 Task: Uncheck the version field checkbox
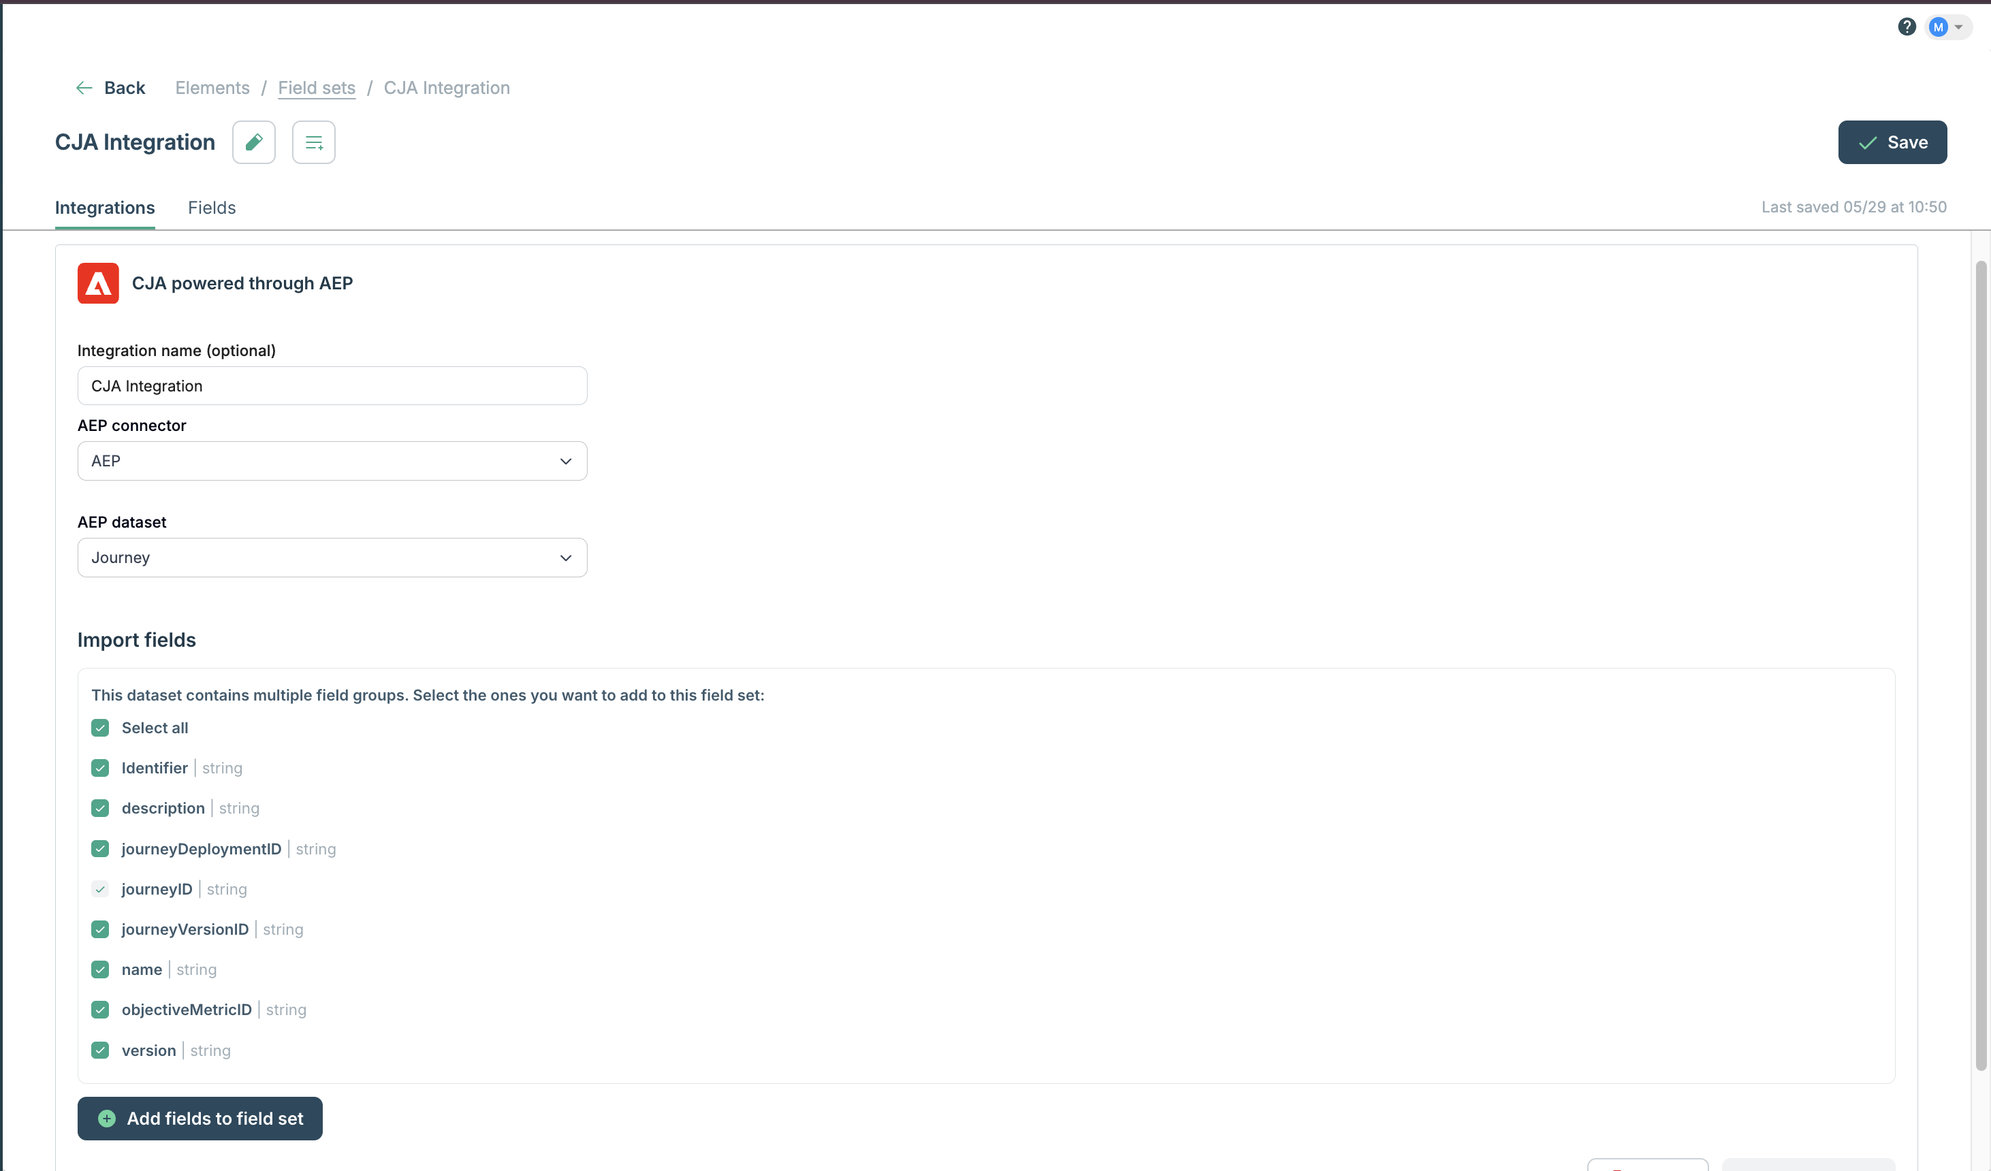pos(100,1050)
